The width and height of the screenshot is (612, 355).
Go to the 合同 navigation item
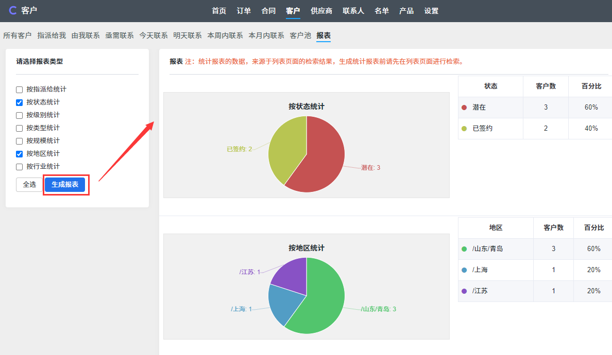[268, 11]
